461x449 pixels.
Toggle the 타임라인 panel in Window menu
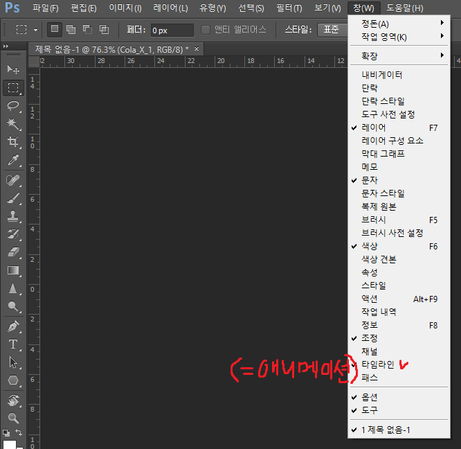(x=377, y=364)
